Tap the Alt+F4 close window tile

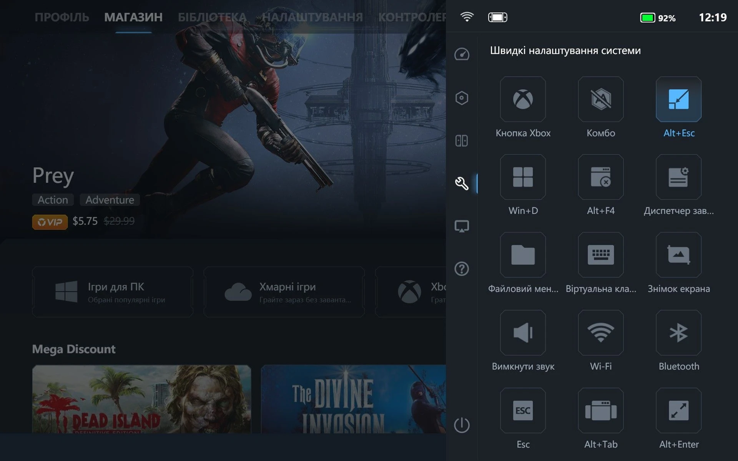pyautogui.click(x=601, y=177)
